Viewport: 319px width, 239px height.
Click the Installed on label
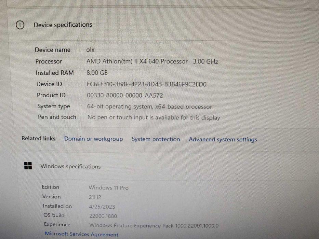pos(57,206)
